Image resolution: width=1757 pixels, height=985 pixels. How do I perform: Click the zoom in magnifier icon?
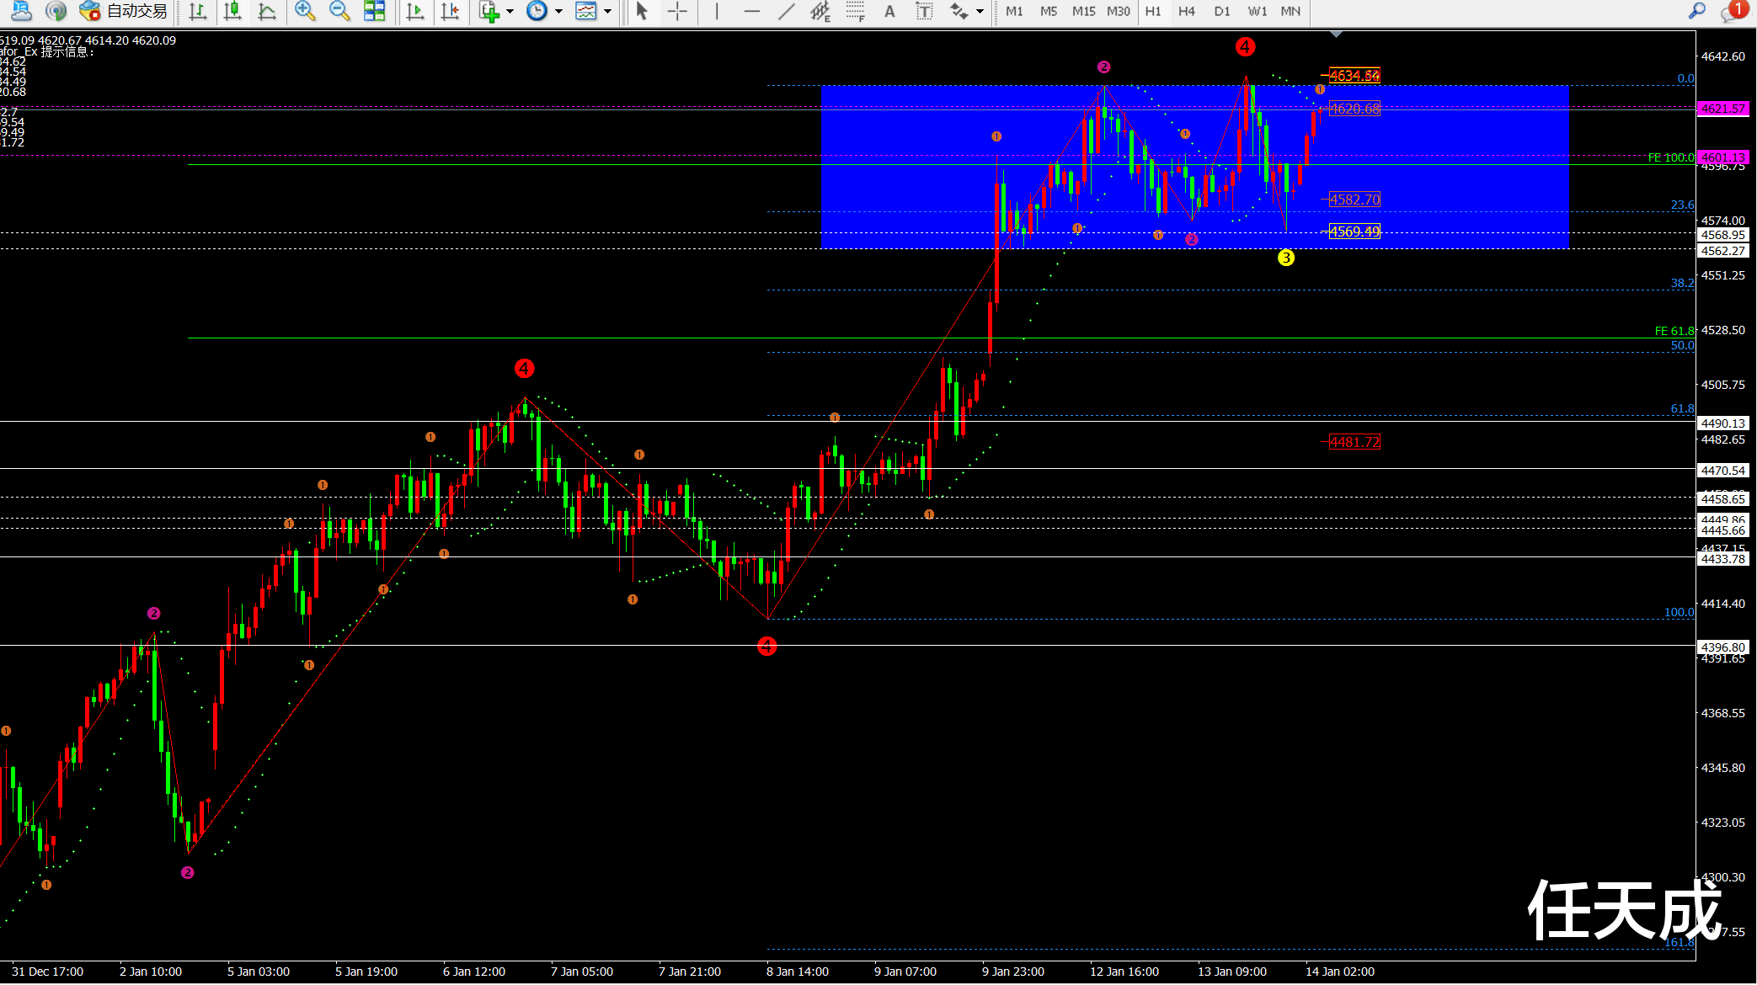[x=305, y=11]
